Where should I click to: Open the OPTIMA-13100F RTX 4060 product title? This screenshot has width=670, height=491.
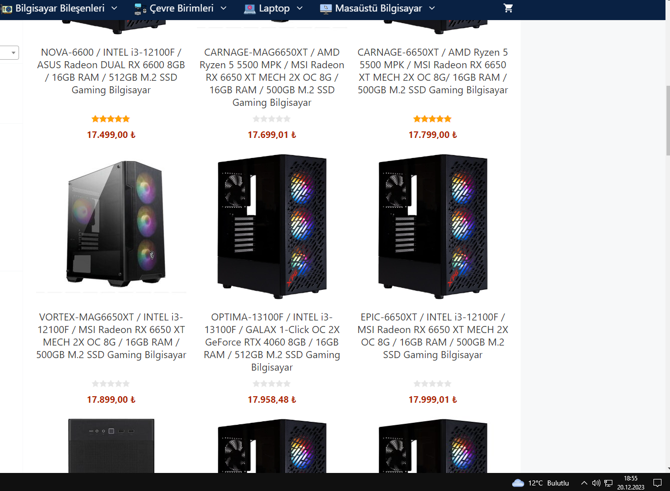[x=272, y=342]
